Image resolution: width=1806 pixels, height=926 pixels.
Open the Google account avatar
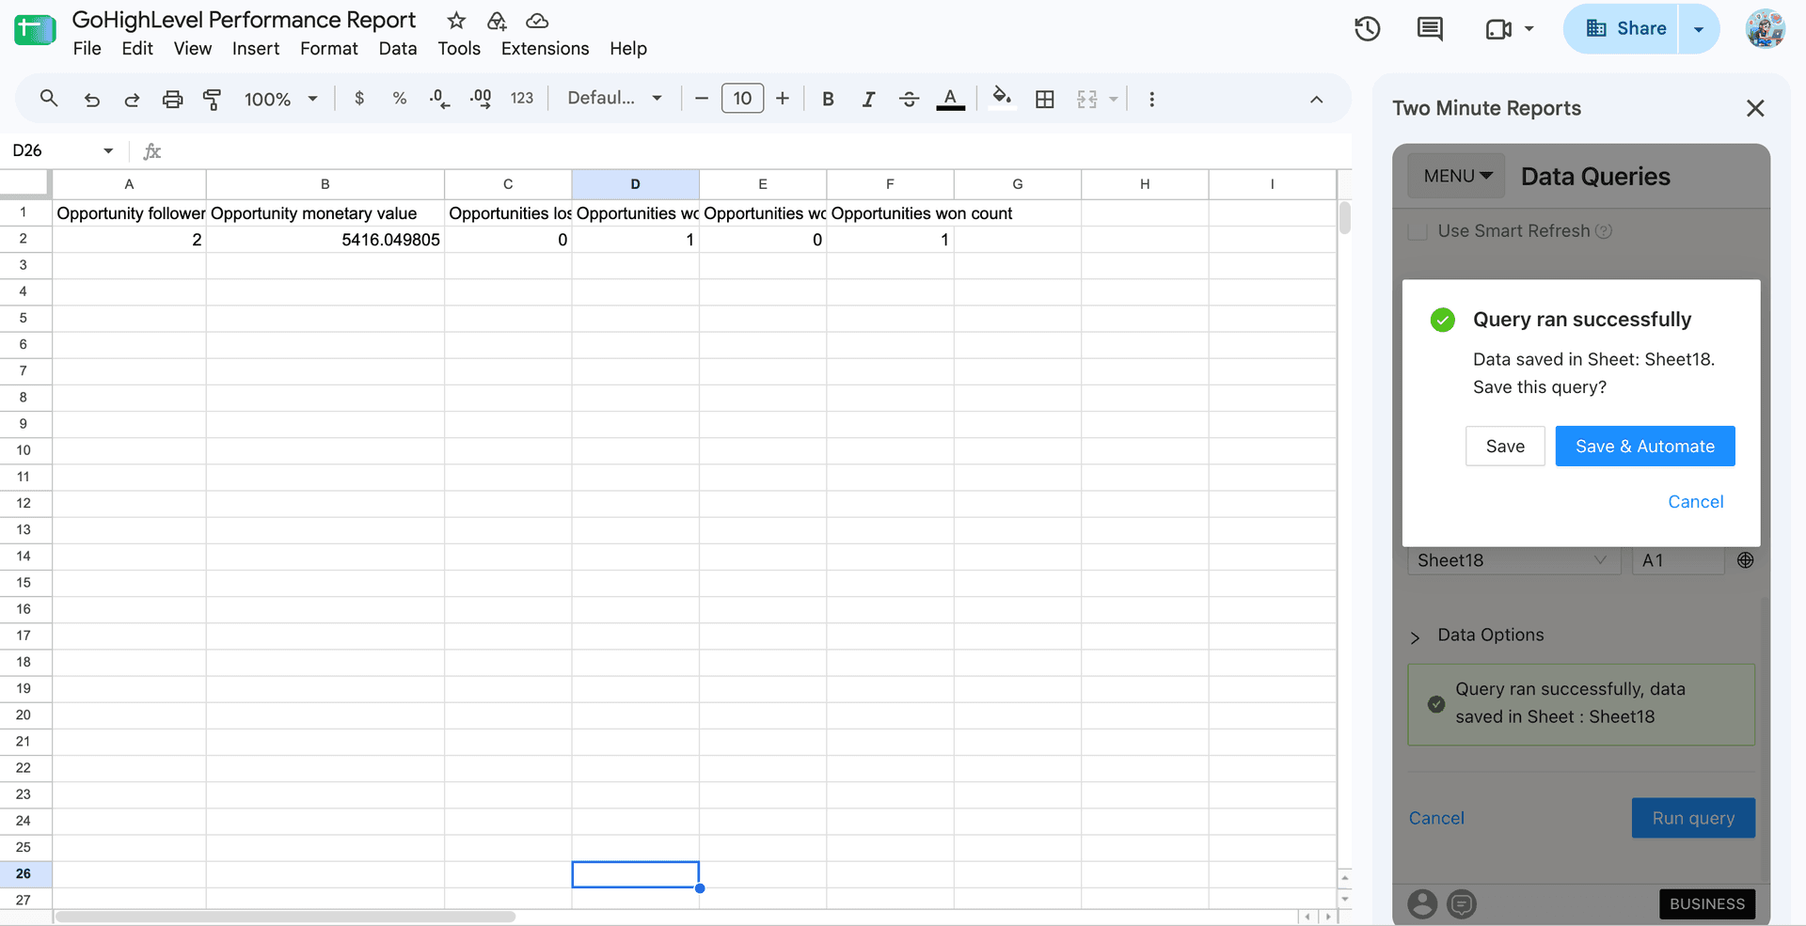point(1766,29)
